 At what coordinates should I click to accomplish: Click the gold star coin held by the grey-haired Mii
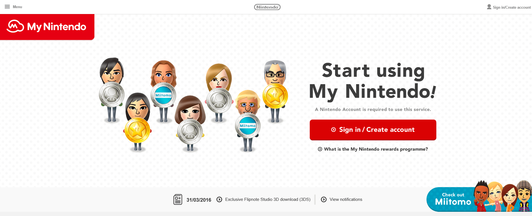coord(275,96)
